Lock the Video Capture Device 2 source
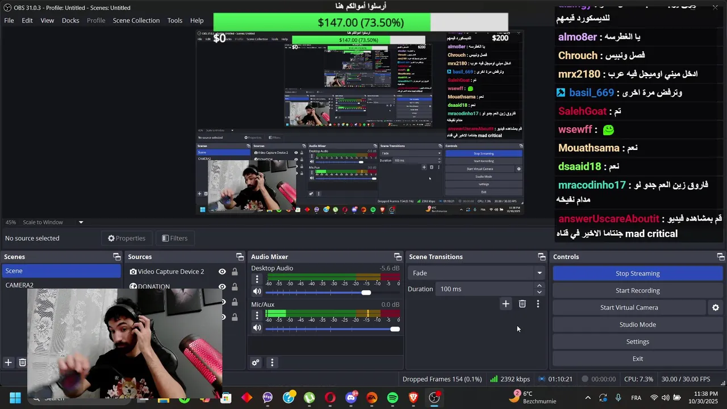727x409 pixels. pyautogui.click(x=235, y=272)
